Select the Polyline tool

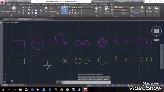8,9
